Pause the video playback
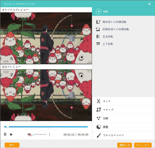The image size is (155, 148). point(5,134)
